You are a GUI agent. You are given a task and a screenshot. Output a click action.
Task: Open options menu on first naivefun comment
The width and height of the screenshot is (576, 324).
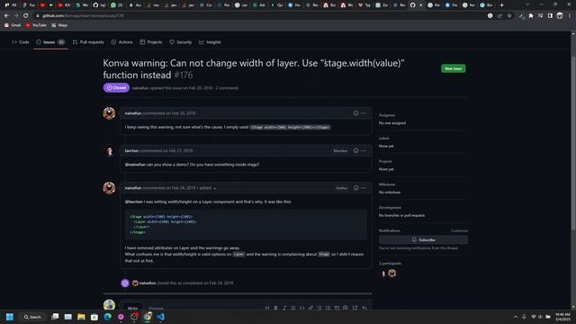[x=364, y=113]
